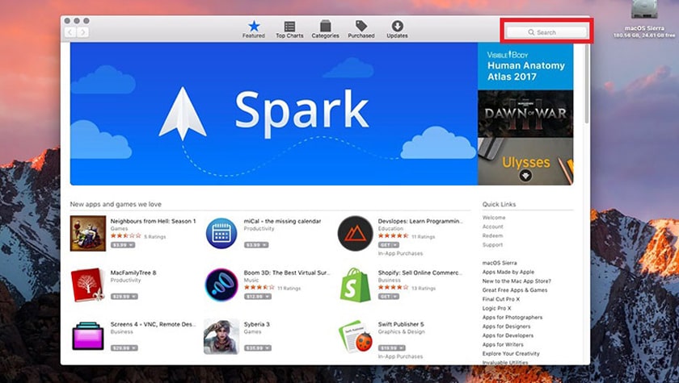Open the macOS Sierra quick link
Viewport: 679px width, 383px height.
500,263
